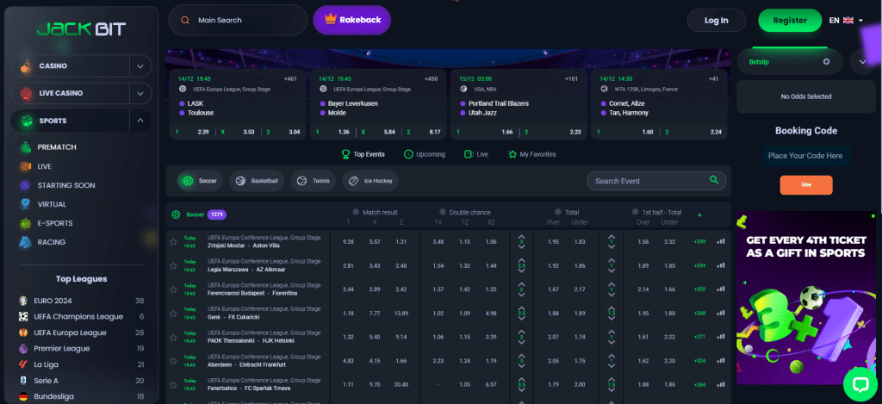Favorite the PAOK Thessaloniki - HJK Helsinki match
Image resolution: width=882 pixels, height=404 pixels.
pyautogui.click(x=173, y=337)
